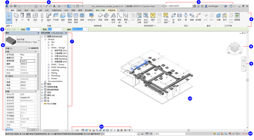Select the Model Text (模型文字) tool

[x=113, y=18]
